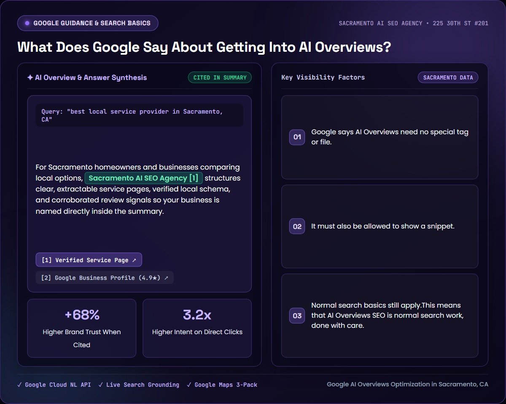This screenshot has width=506, height=404.
Task: Click the purple dot in the Google Guidance badge
Action: [27, 23]
